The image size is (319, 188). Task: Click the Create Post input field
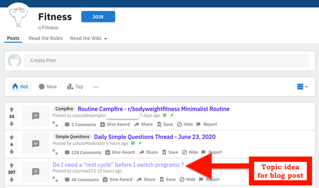coord(167,61)
